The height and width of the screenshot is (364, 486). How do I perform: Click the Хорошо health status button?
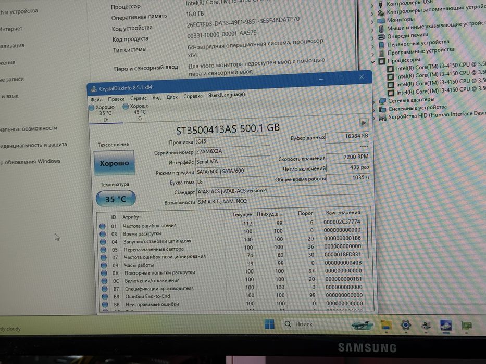pos(114,163)
